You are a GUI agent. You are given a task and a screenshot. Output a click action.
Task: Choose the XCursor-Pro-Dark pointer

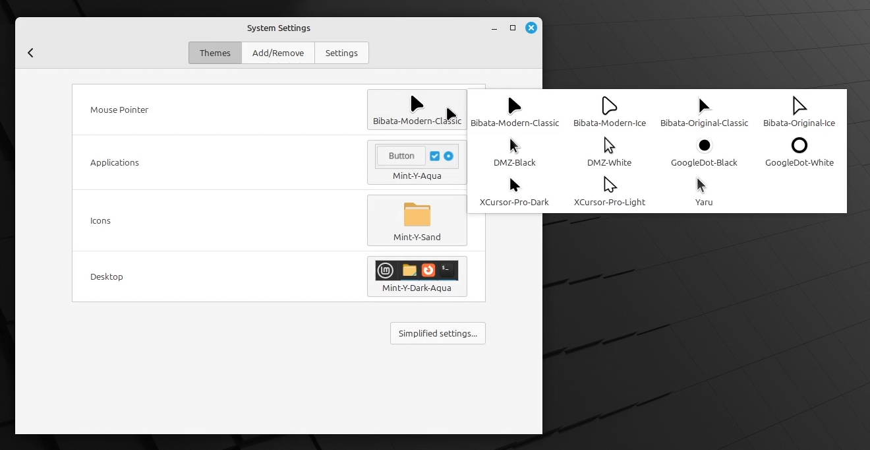click(514, 191)
